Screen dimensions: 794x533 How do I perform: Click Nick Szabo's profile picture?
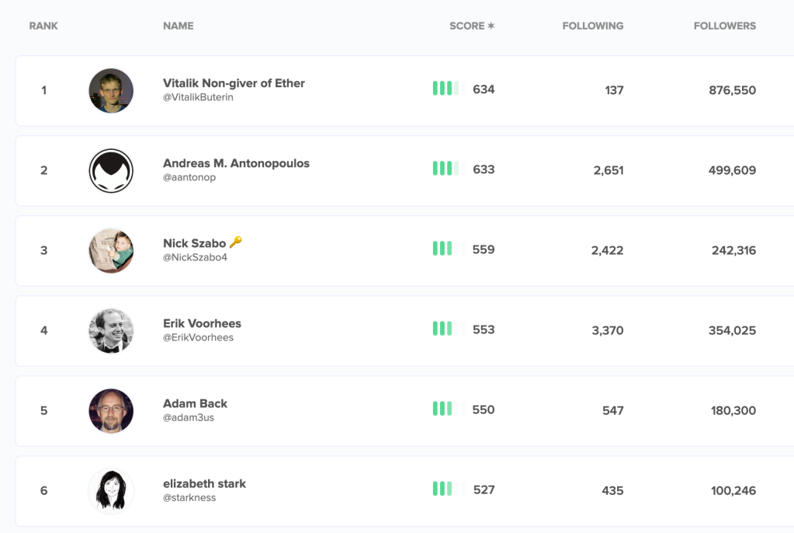pyautogui.click(x=111, y=250)
